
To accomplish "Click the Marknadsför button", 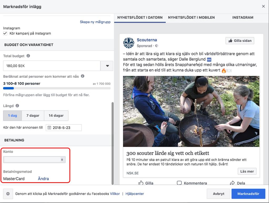I will point(248,194).
